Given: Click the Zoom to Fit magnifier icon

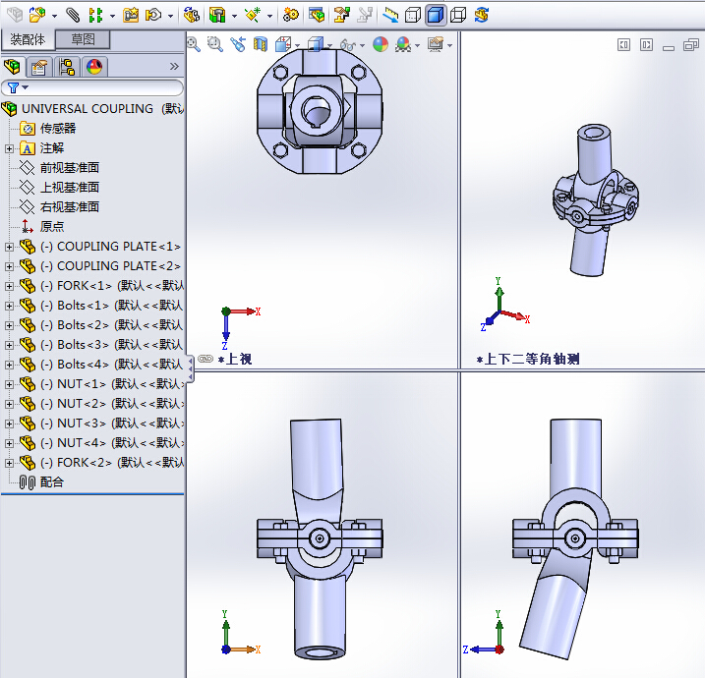Looking at the screenshot, I should point(194,44).
